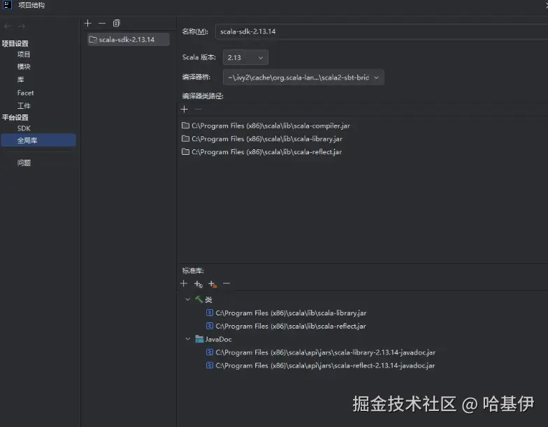Viewport: 548px width, 427px height.
Task: Click the add global library plus icon
Action: 88,24
